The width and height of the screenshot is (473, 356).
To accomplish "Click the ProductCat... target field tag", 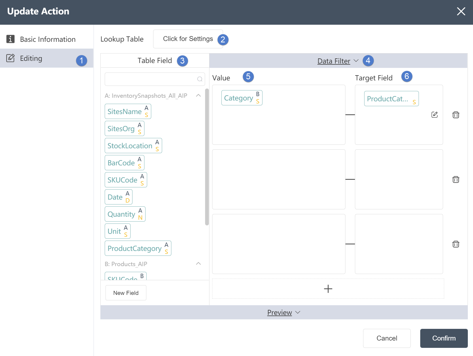I will point(391,99).
